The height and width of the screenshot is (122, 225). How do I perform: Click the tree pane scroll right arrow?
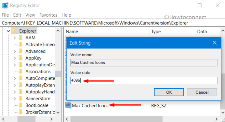pos(51,119)
